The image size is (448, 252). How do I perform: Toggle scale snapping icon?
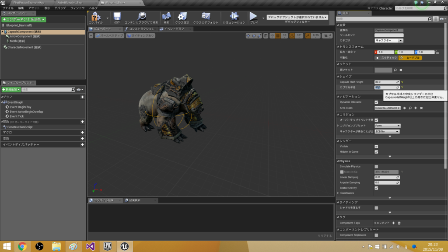click(308, 36)
